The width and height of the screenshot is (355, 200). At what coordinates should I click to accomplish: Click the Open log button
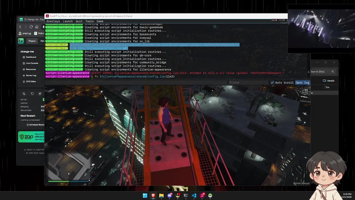(x=302, y=82)
